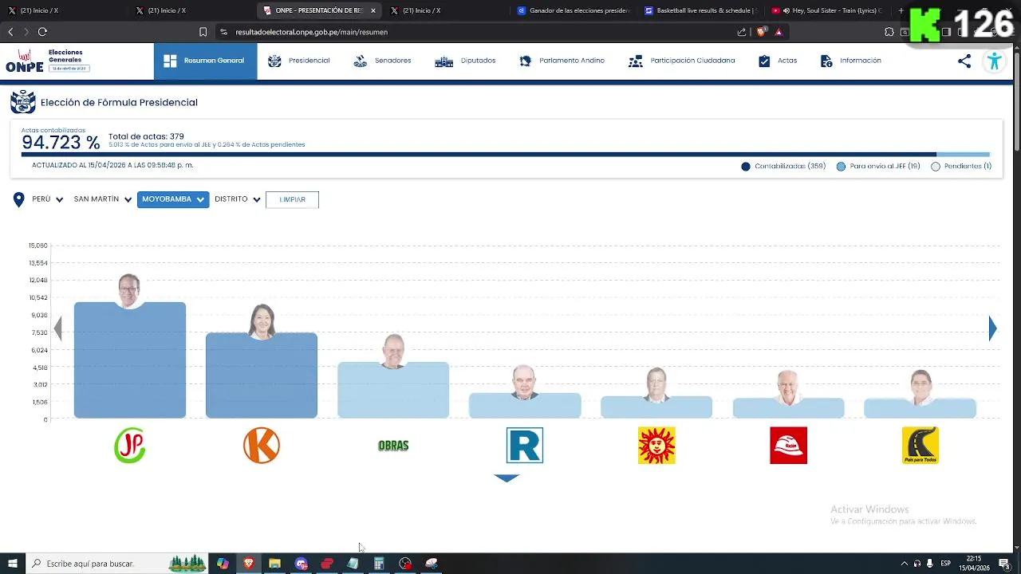Switch to Basketball live results browser tab
The image size is (1021, 574).
tap(700, 10)
